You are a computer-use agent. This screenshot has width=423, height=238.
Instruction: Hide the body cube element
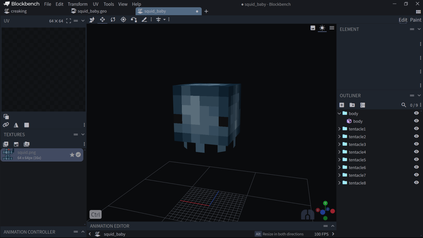click(x=416, y=121)
